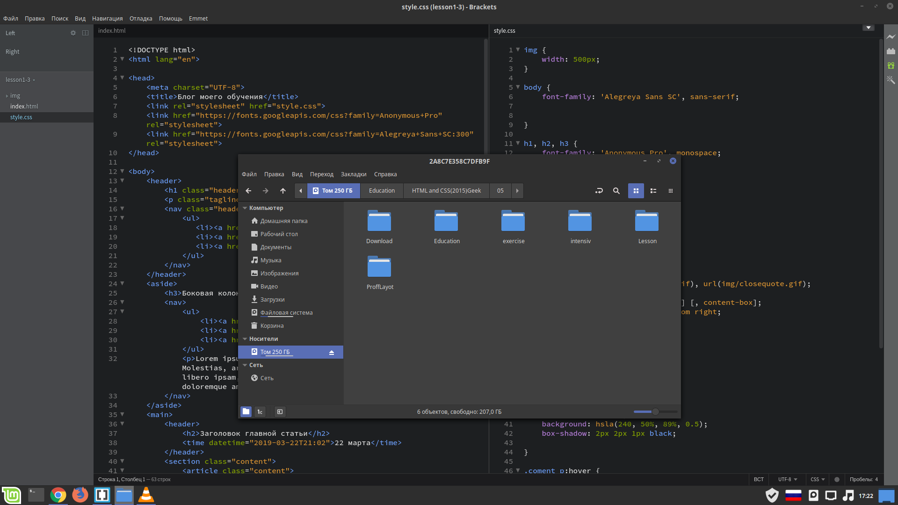Select Education breadcrumb button

[382, 191]
